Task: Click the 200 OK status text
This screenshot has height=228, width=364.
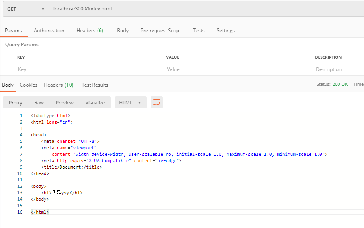Action: pyautogui.click(x=340, y=84)
